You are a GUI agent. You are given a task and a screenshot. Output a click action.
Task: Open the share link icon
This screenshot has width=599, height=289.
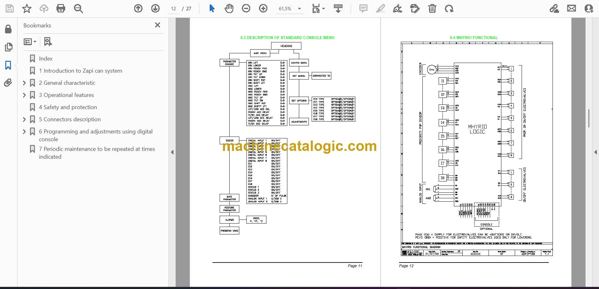(x=554, y=8)
